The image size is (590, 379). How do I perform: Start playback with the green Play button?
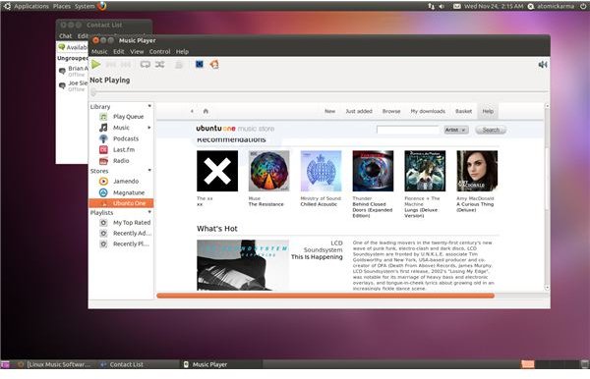96,65
